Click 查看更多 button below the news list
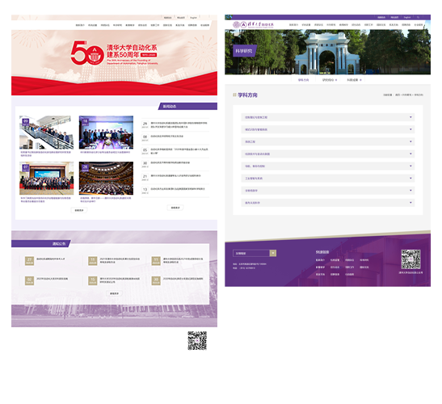Viewport: 442px width, 404px height. point(175,208)
